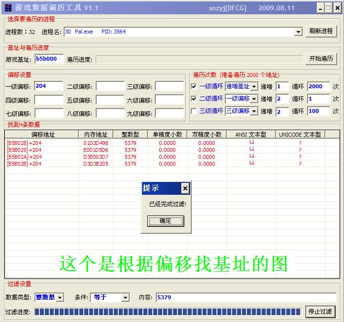The height and width of the screenshot is (322, 344).
Task: Open the 进程名 process dropdown
Action: click(x=298, y=32)
